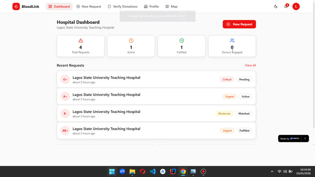Select the Total Requests card
The width and height of the screenshot is (315, 177).
tap(81, 46)
